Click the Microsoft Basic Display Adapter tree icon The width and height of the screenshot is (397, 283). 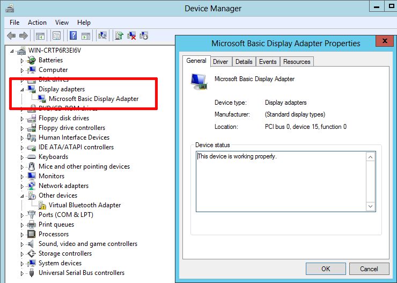pyautogui.click(x=42, y=99)
